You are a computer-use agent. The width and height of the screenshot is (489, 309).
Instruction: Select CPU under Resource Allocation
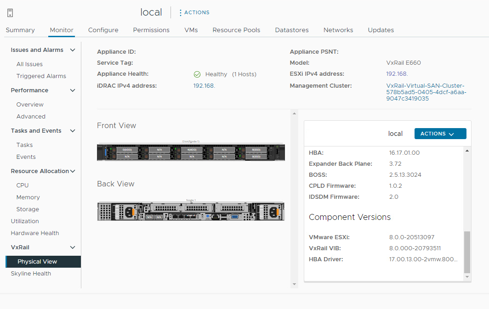click(x=23, y=185)
